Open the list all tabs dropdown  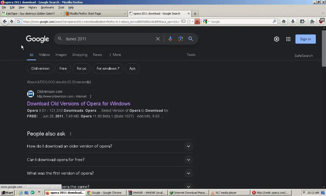pos(323,14)
